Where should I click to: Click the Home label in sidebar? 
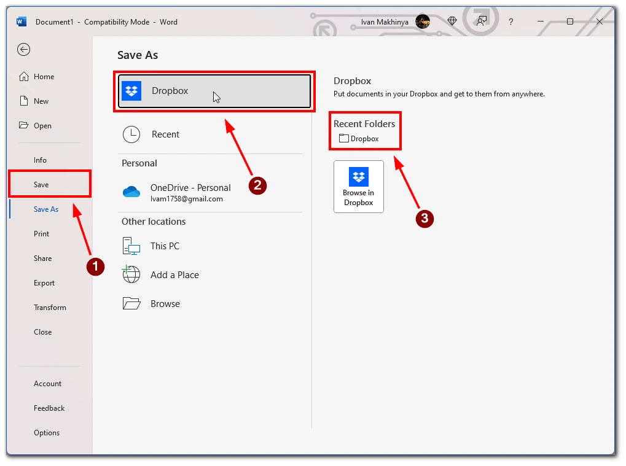click(44, 77)
